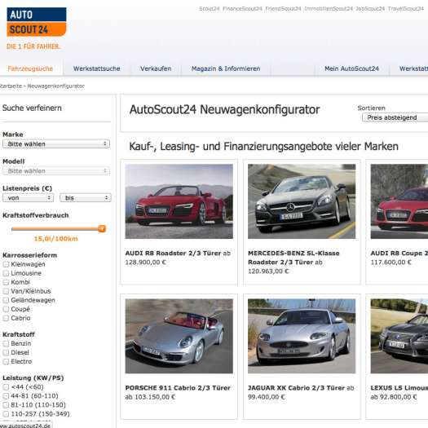
Task: Check the Benzin fuel checkbox
Action: (x=6, y=344)
